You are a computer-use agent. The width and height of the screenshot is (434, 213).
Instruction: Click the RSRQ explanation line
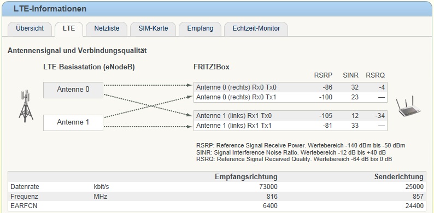click(294, 159)
